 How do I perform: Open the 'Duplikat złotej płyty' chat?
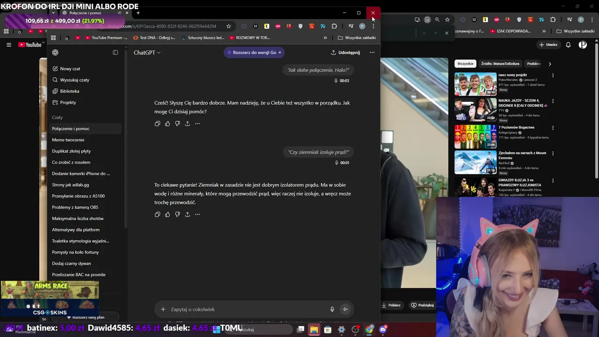72,151
